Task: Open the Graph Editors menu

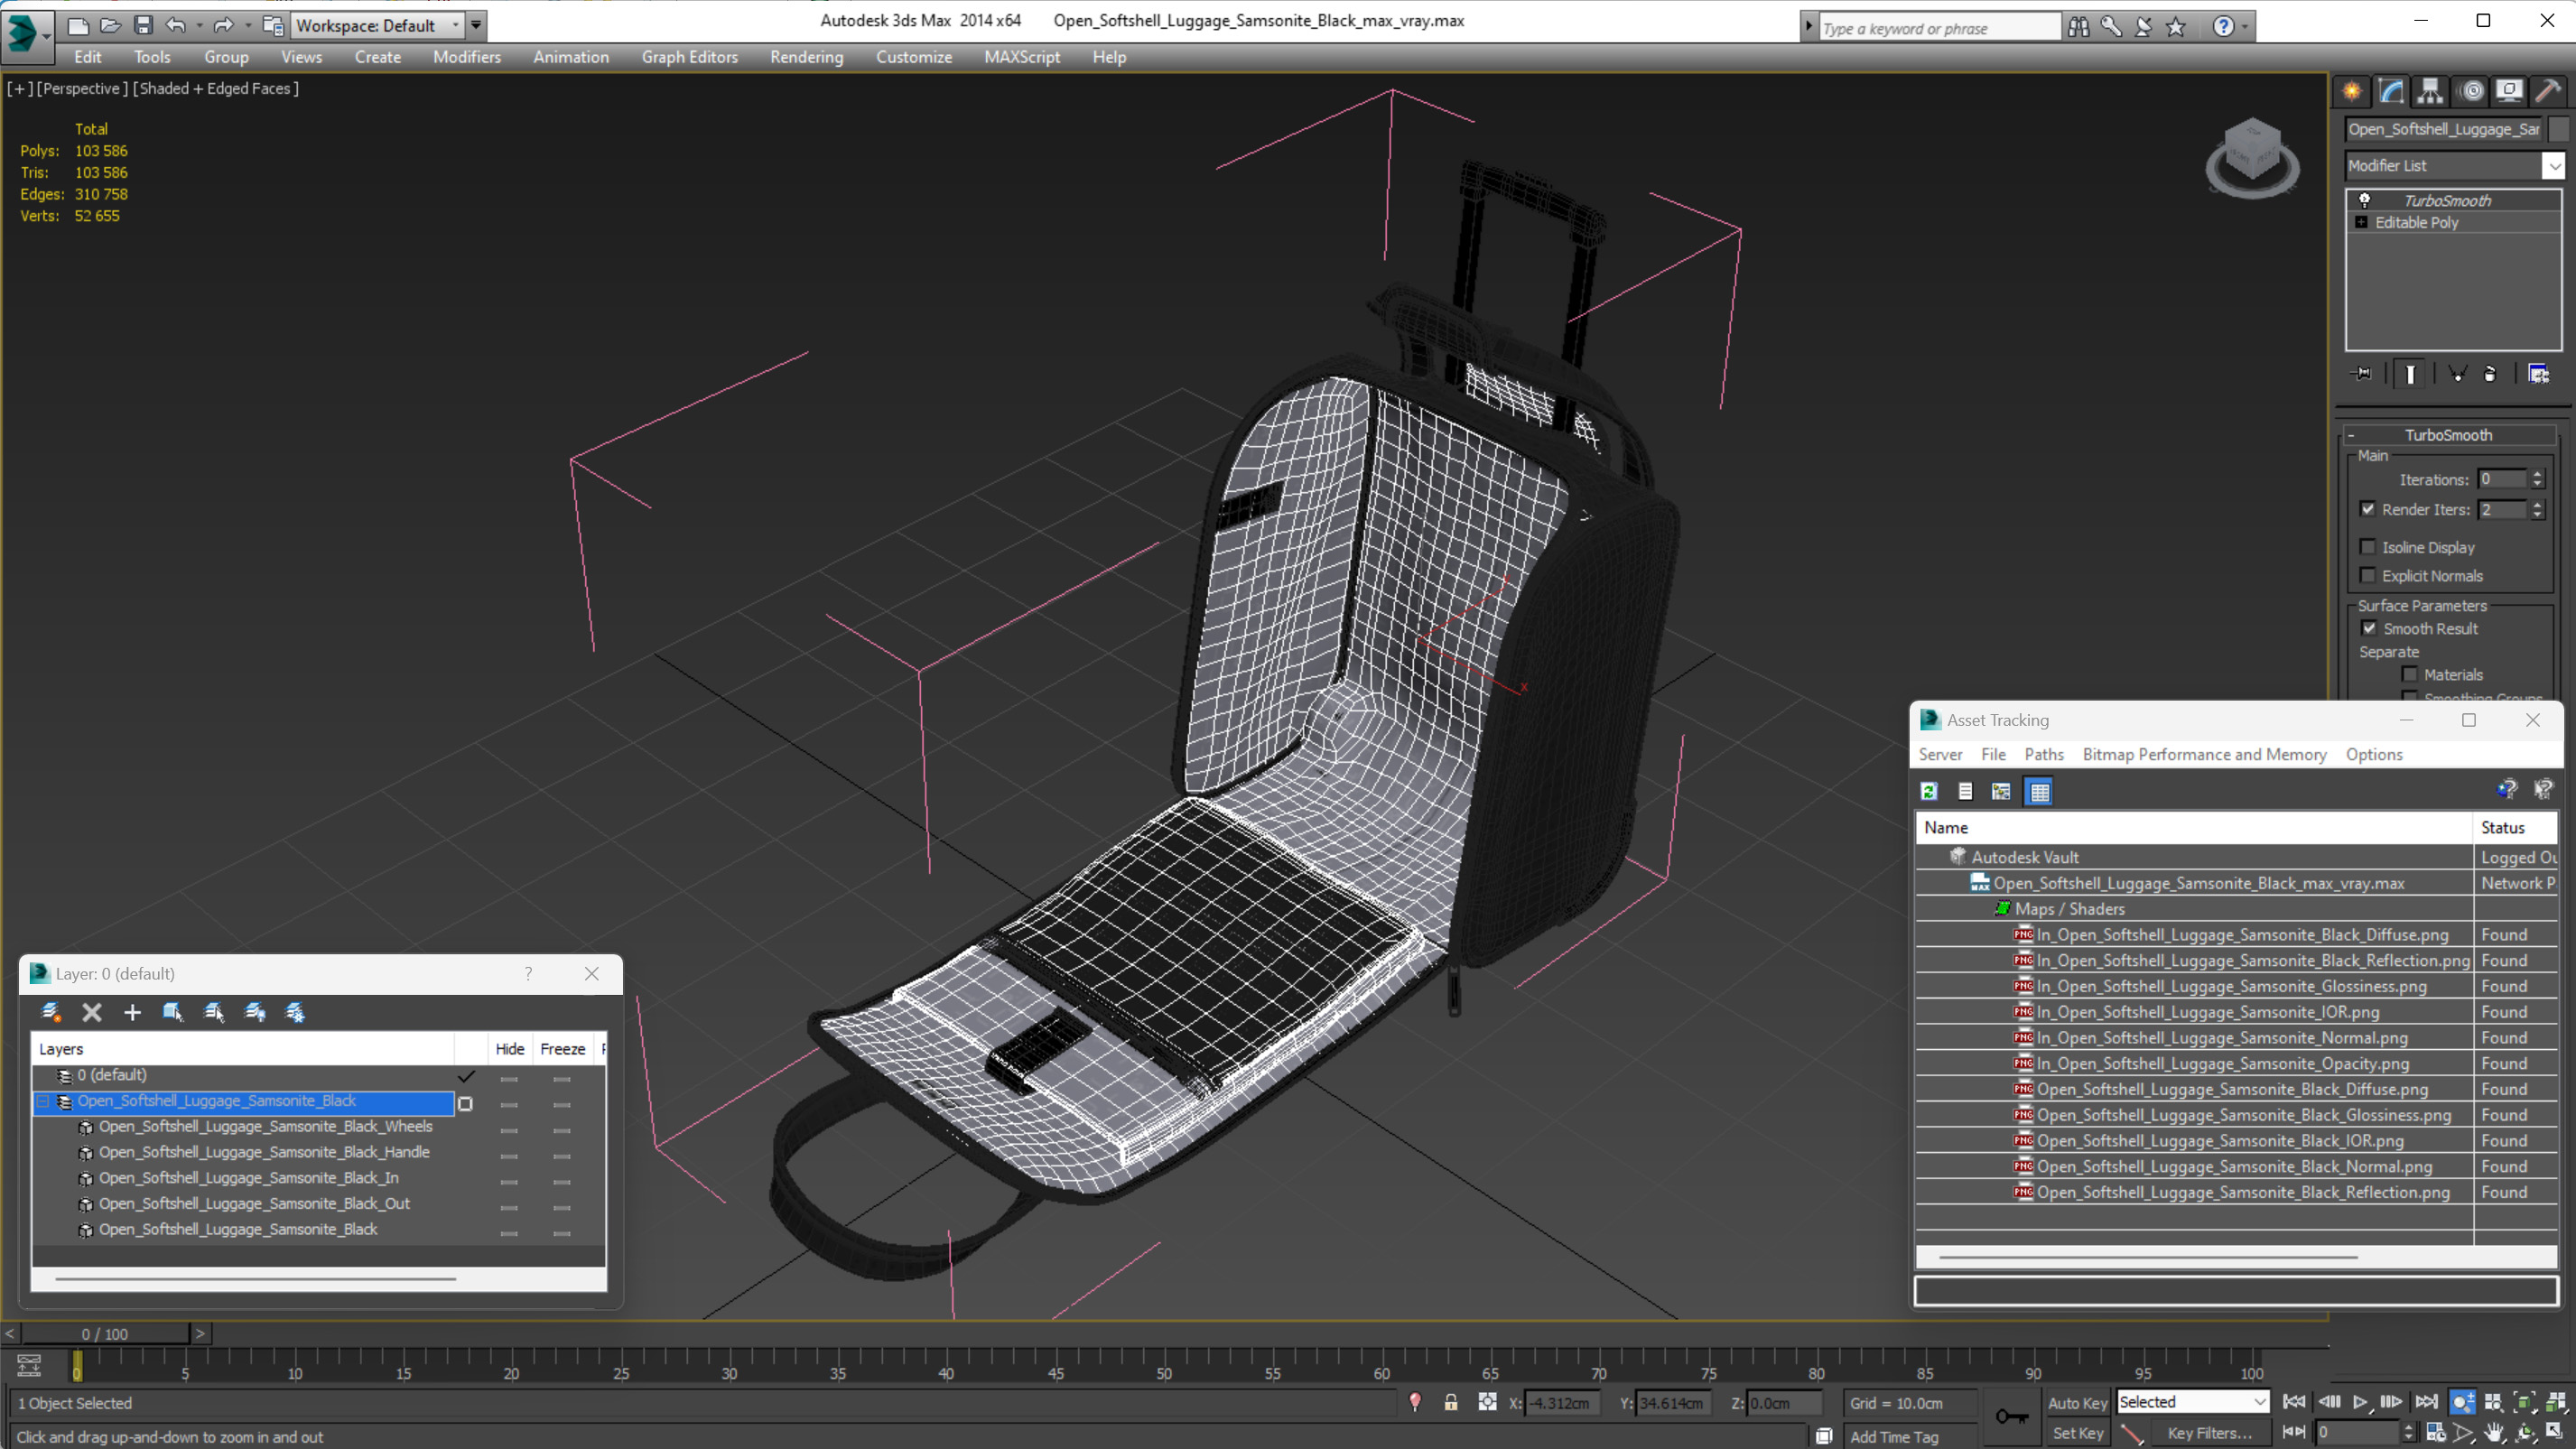Action: 689,57
